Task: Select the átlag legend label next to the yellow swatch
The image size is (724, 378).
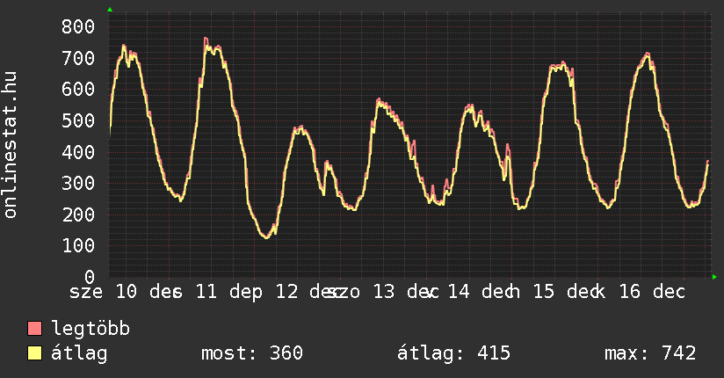Action: coord(80,353)
